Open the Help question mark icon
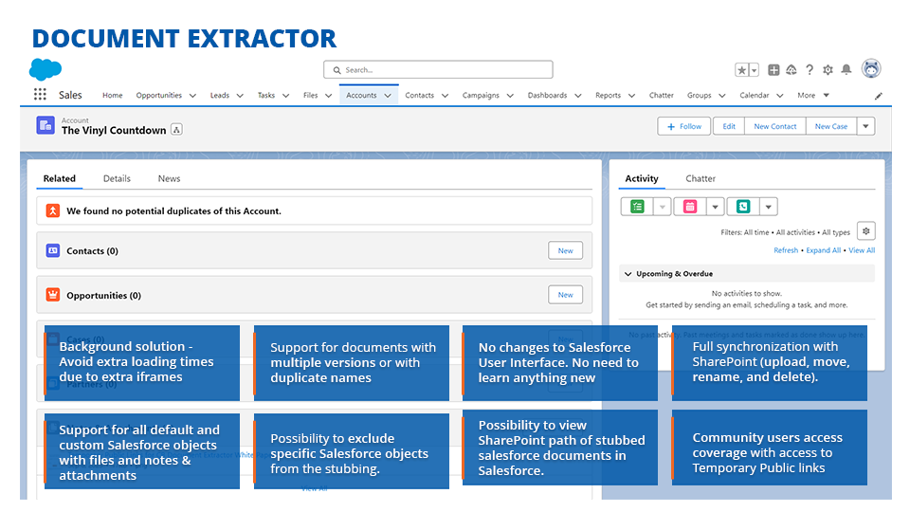This screenshot has width=910, height=512. (810, 70)
